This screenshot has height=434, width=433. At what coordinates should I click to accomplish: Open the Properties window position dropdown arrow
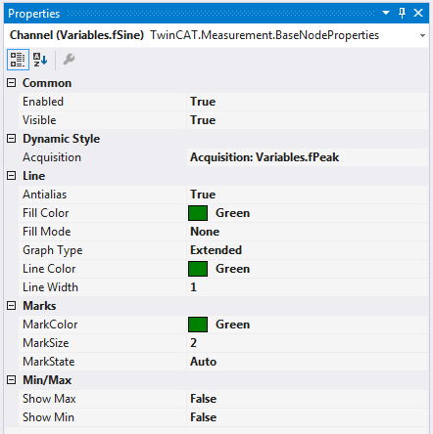386,13
